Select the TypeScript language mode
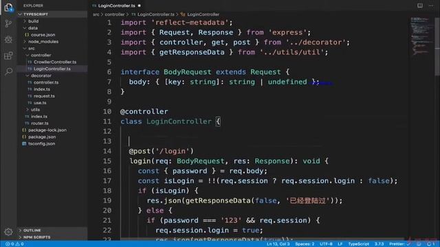The width and height of the screenshot is (440, 247). click(x=359, y=244)
